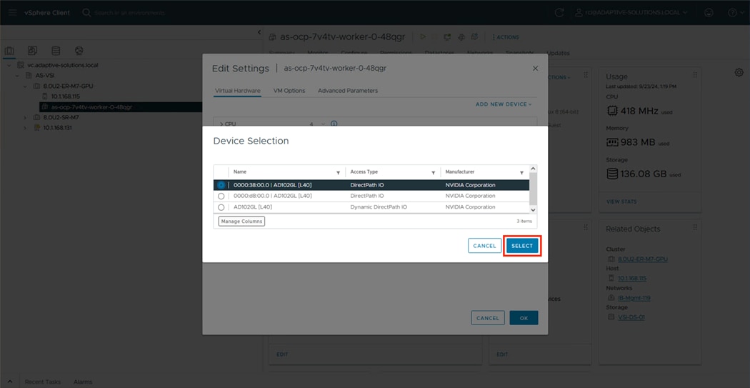Open the VMs and Templates inventory view
This screenshot has width=750, height=388.
[32, 51]
